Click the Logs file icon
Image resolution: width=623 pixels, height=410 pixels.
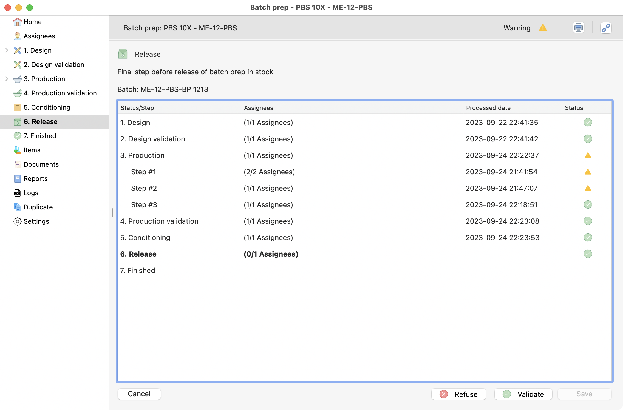coord(17,193)
